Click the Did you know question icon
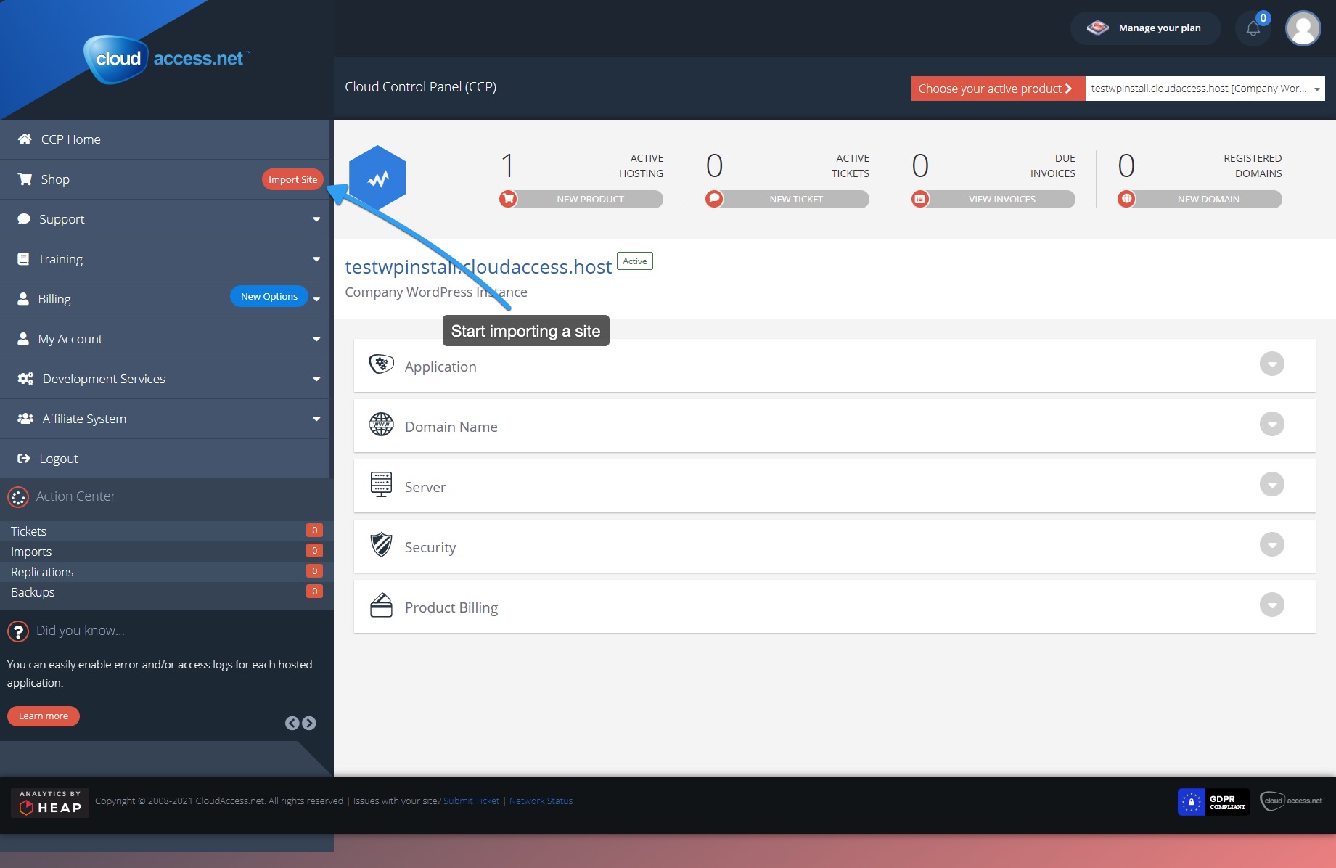1336x868 pixels. pos(18,631)
